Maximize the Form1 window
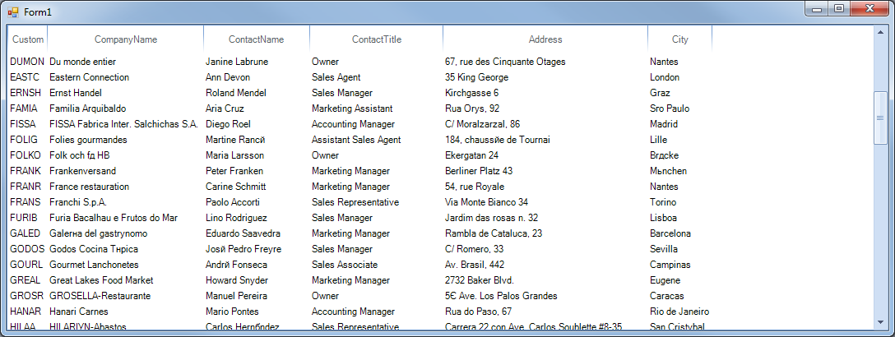The width and height of the screenshot is (895, 337). click(838, 8)
